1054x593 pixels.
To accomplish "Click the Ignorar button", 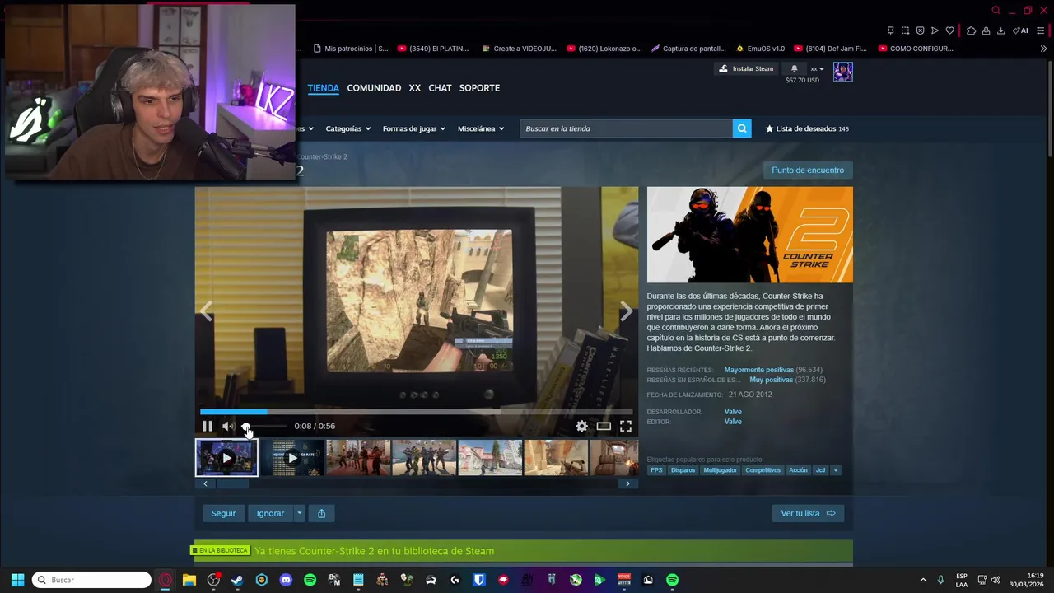I will pos(270,513).
